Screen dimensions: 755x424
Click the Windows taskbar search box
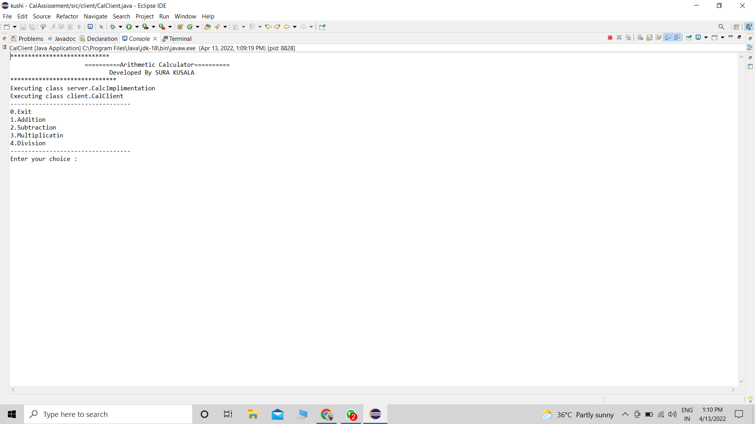108,414
